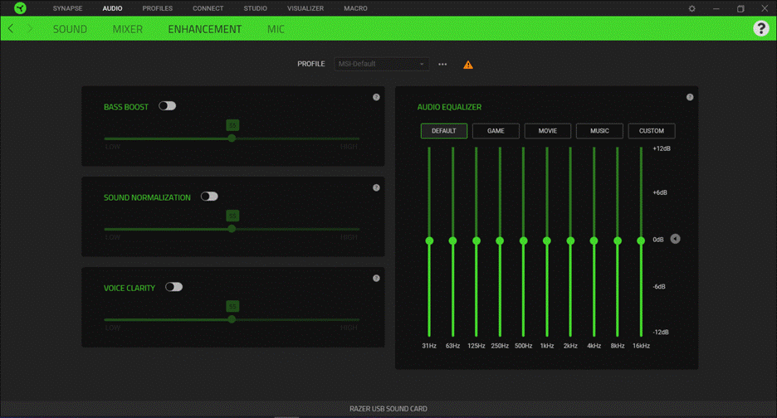The width and height of the screenshot is (777, 418).
Task: Click the 0dB reset arrow icon
Action: (x=676, y=239)
